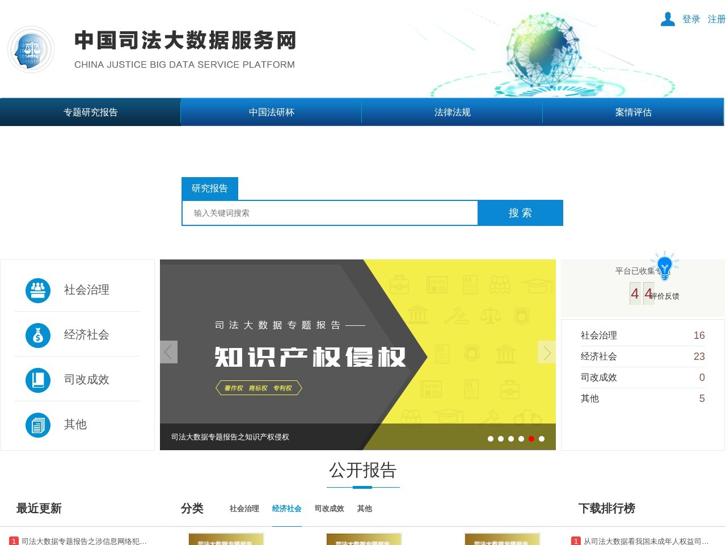Select the red active carousel dot

click(531, 439)
